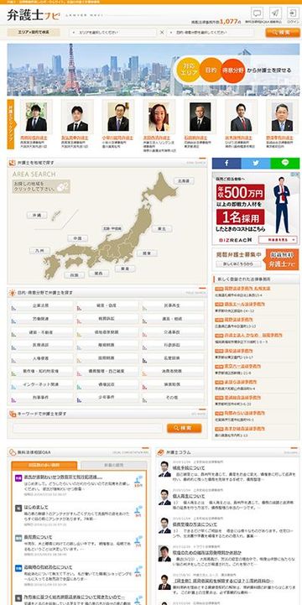
Task: Choose the その他 category
Action: tap(173, 397)
